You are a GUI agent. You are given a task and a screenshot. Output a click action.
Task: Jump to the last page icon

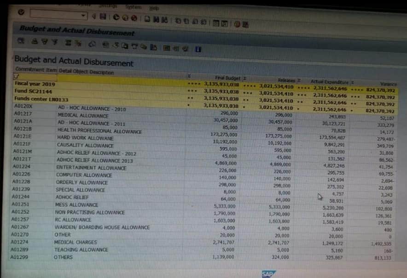(203, 22)
